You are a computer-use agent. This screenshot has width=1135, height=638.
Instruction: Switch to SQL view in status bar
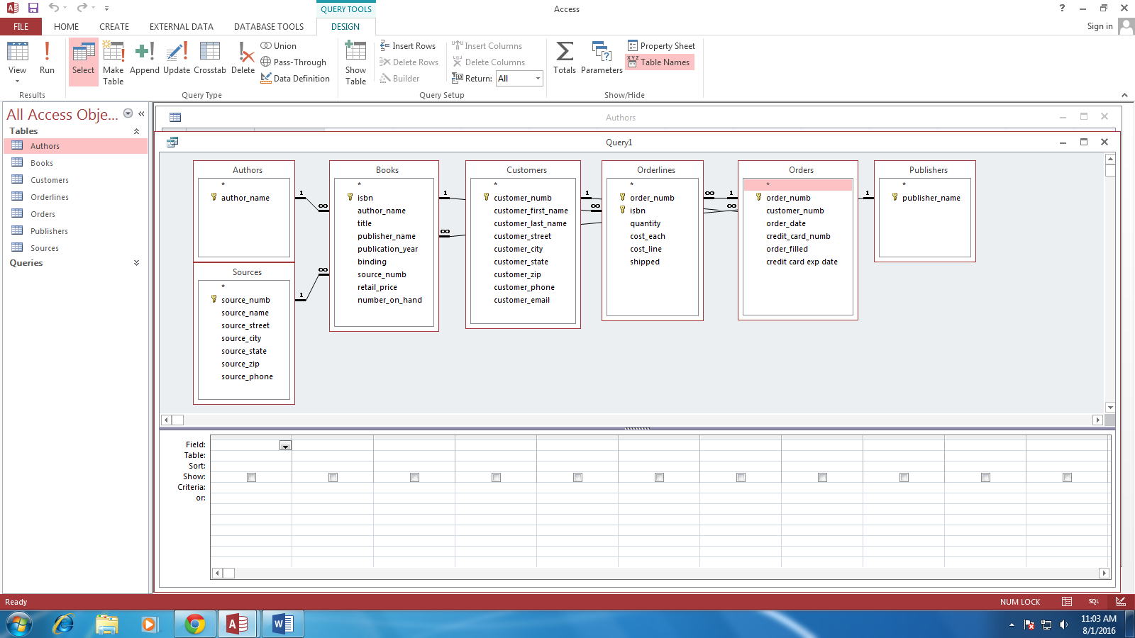(1094, 602)
